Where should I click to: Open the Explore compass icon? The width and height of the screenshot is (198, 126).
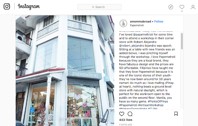(x=171, y=7)
